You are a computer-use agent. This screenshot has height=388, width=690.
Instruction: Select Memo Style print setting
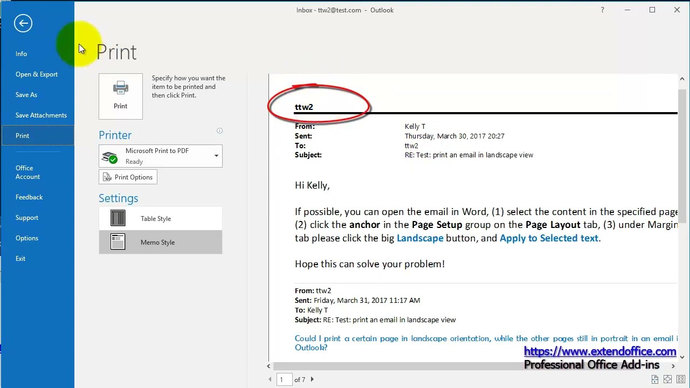tap(161, 242)
